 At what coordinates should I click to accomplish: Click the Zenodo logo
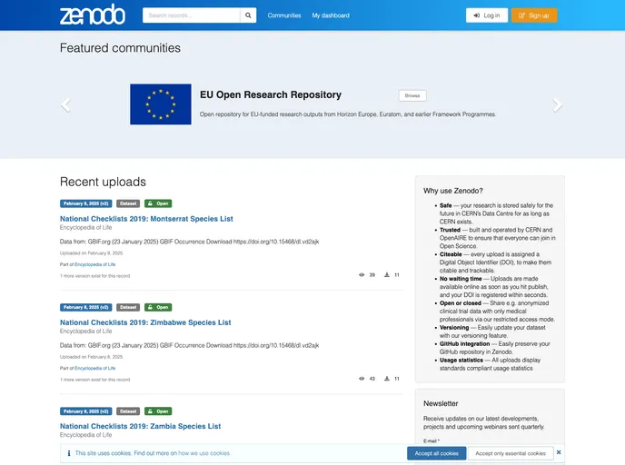pos(92,15)
